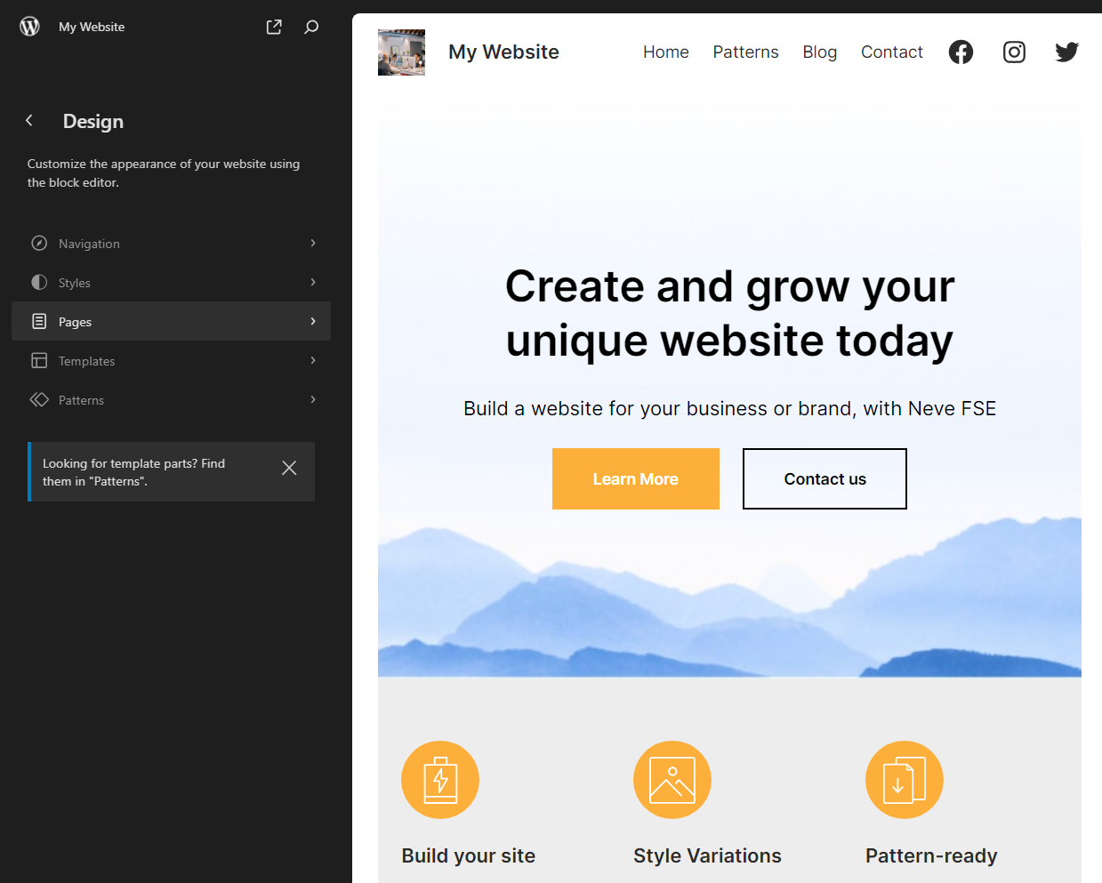
Task: Open the Blog header link
Action: [x=819, y=52]
